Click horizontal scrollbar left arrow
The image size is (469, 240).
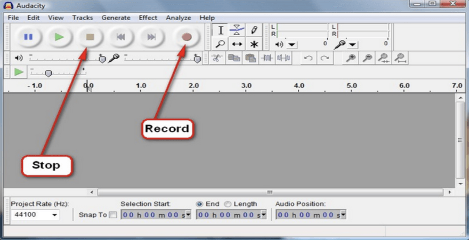point(92,192)
